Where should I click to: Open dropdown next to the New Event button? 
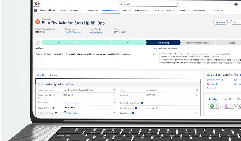coord(233,106)
